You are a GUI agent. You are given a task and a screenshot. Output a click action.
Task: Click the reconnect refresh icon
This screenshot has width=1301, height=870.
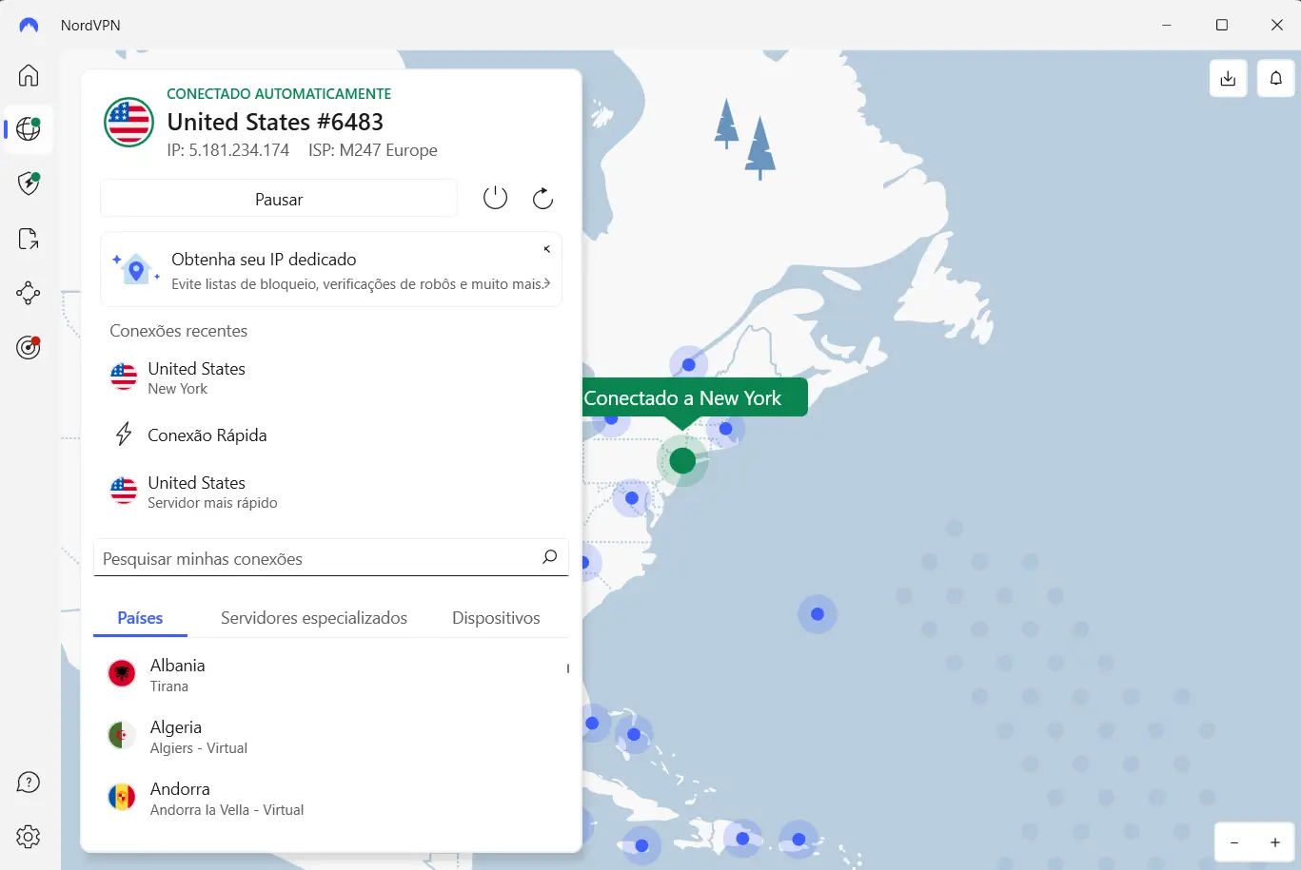(542, 198)
